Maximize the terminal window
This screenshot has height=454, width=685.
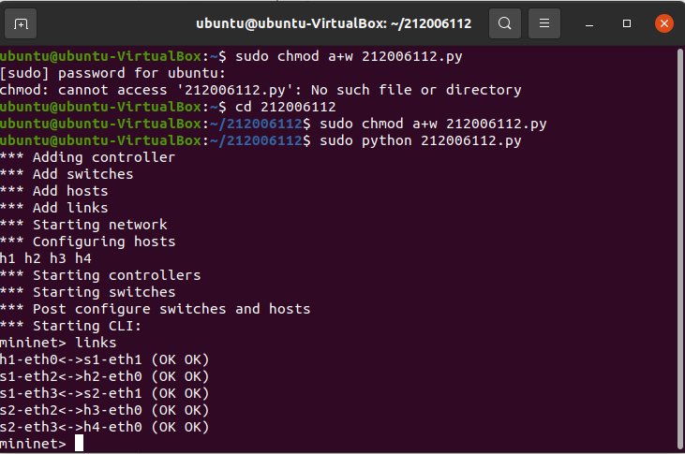pyautogui.click(x=627, y=22)
